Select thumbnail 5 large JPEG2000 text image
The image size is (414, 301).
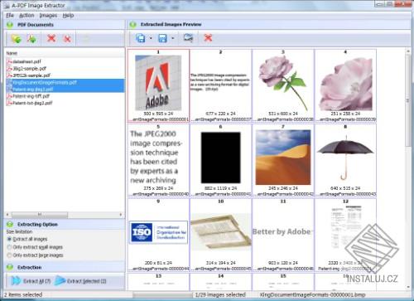pyautogui.click(x=158, y=160)
